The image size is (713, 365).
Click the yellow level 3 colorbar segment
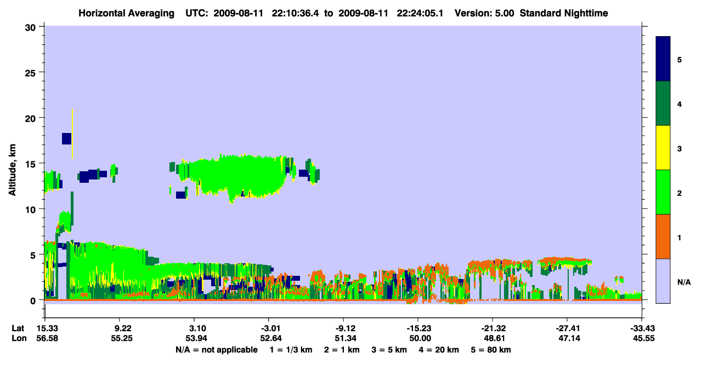pos(663,148)
